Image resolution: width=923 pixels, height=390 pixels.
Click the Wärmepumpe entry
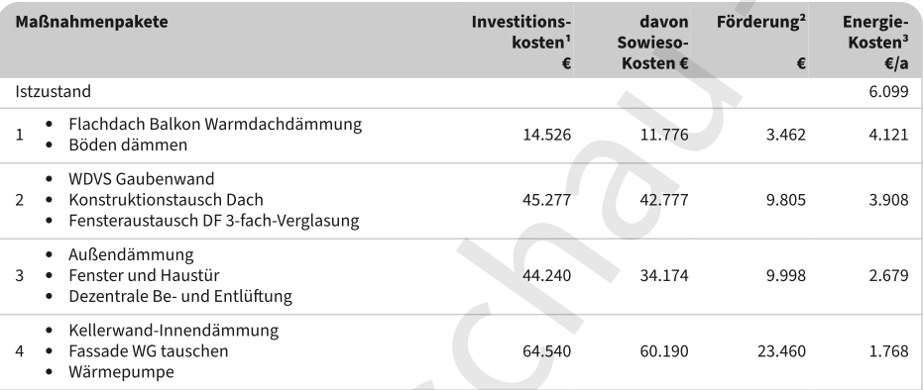coord(121,372)
